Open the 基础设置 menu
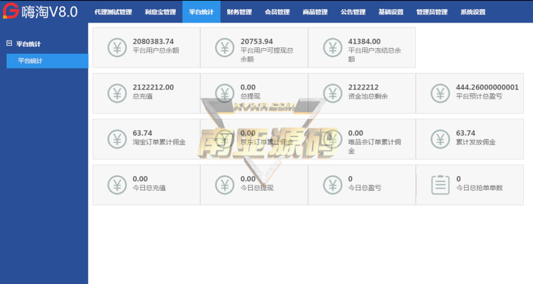The width and height of the screenshot is (533, 284). pos(391,12)
